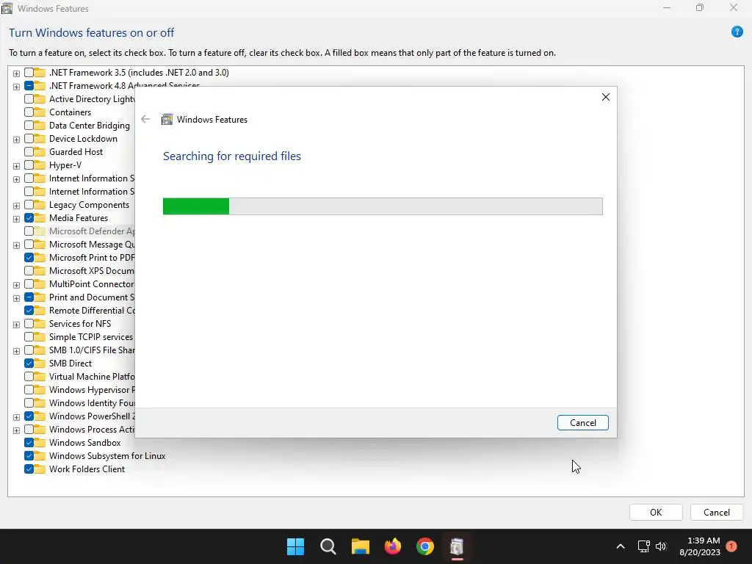Expand Print and Document Services node
This screenshot has height=564, width=752.
tap(16, 298)
